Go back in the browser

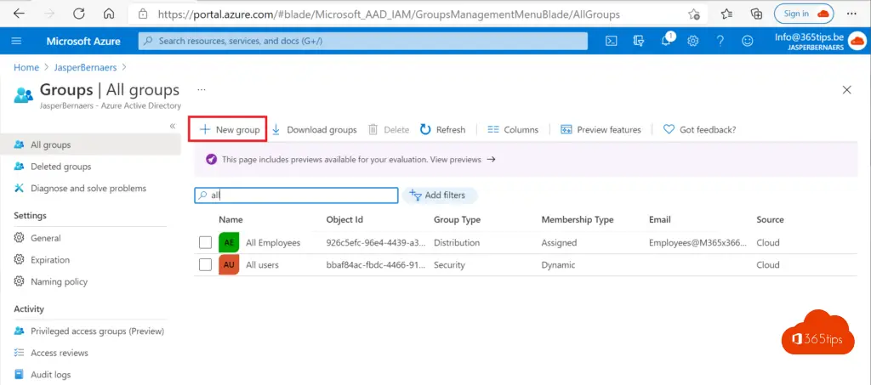tap(19, 14)
